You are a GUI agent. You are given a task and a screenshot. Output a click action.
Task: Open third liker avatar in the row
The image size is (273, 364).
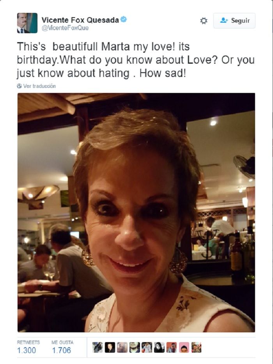pos(122,348)
